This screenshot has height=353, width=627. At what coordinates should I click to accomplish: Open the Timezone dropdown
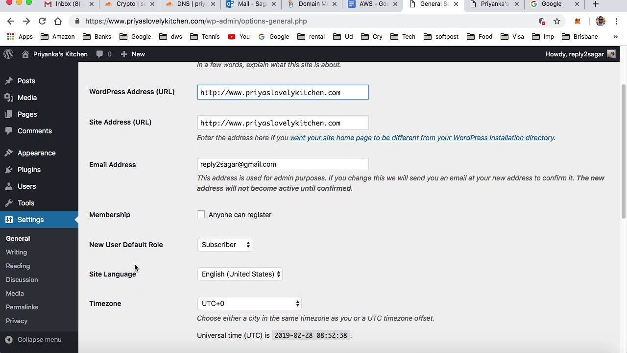(249, 303)
